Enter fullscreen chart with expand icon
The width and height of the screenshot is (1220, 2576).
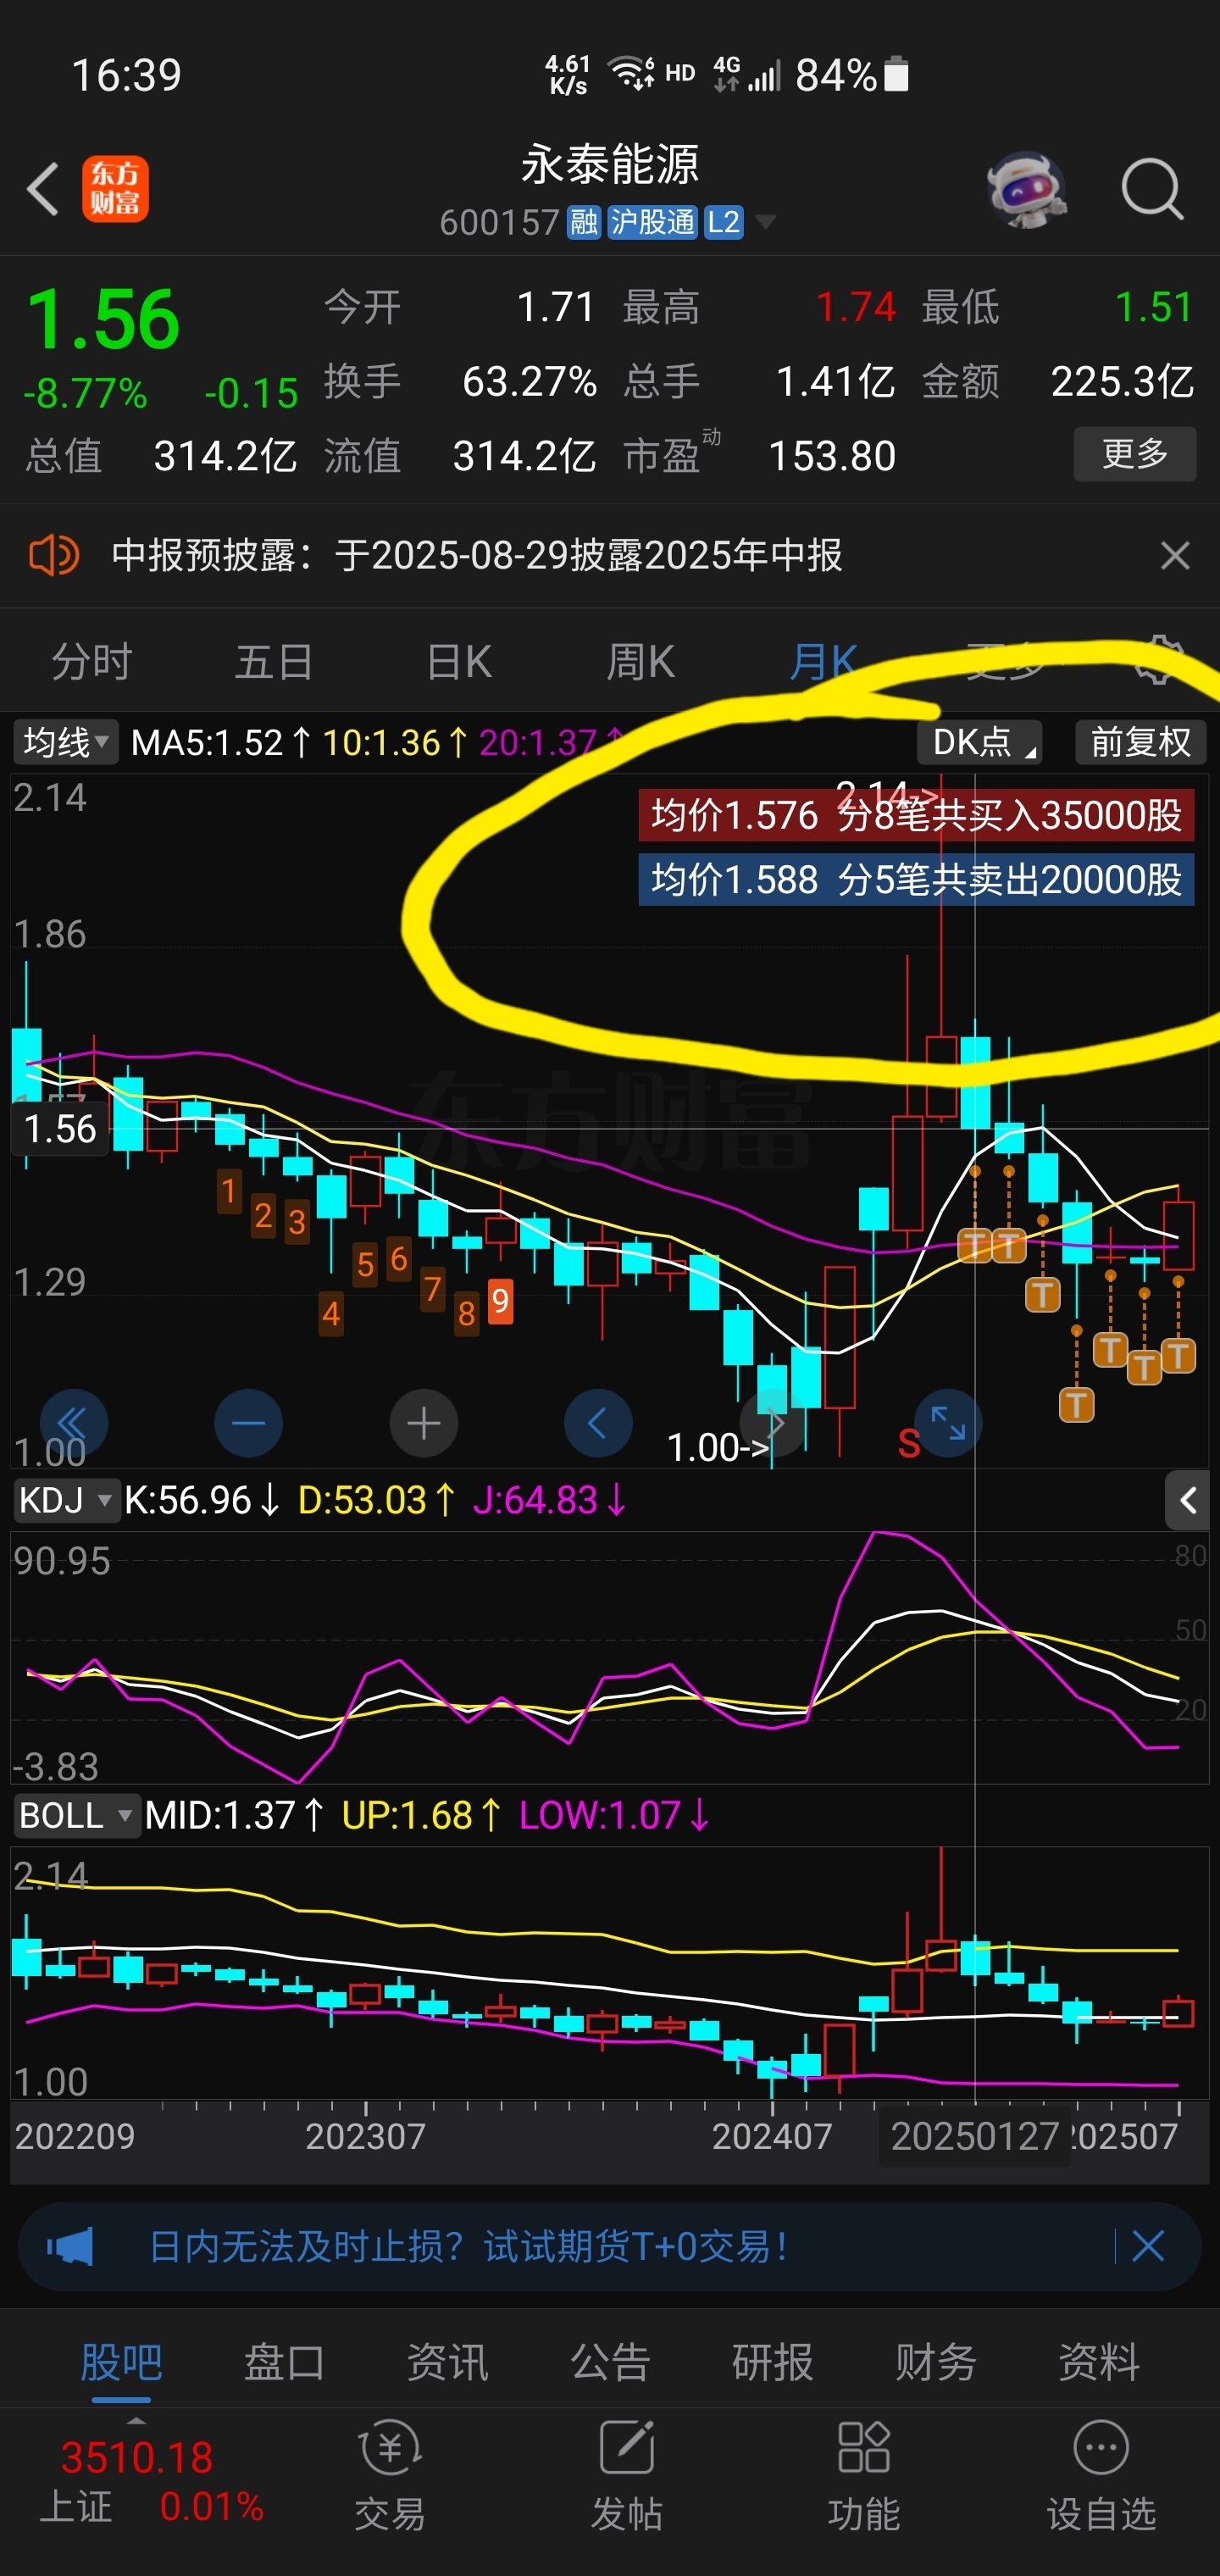coord(948,1423)
